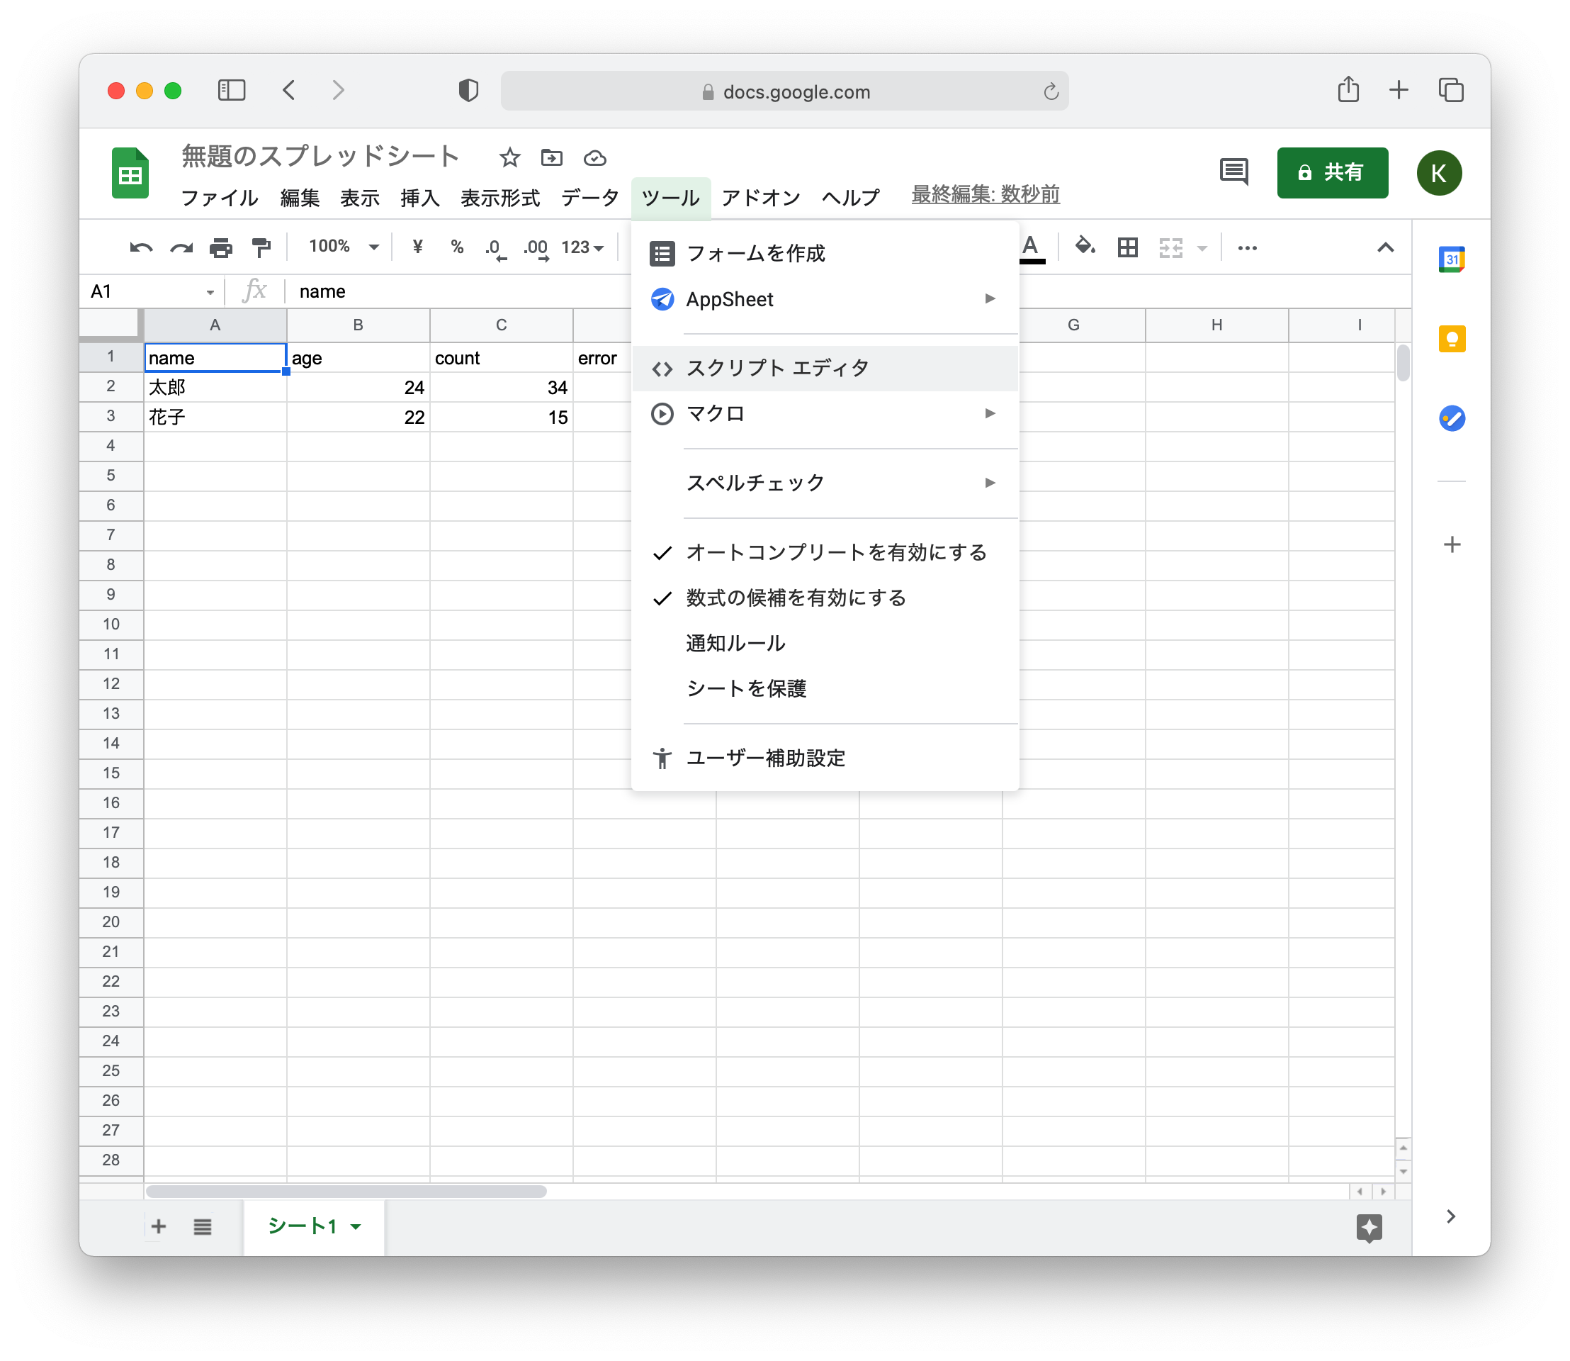Open Google Keep side panel
1570x1361 pixels.
[1452, 339]
